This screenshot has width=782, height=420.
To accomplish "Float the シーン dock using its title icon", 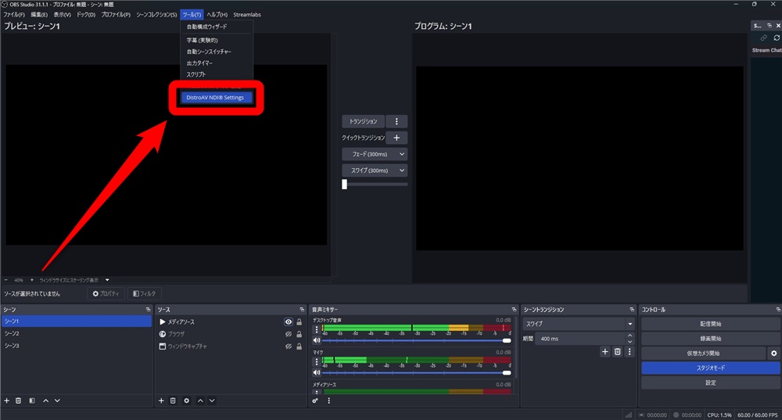I will (x=148, y=310).
